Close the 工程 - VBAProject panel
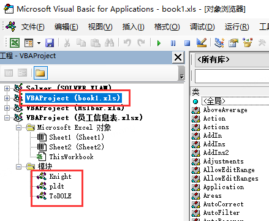 [x=178, y=58]
